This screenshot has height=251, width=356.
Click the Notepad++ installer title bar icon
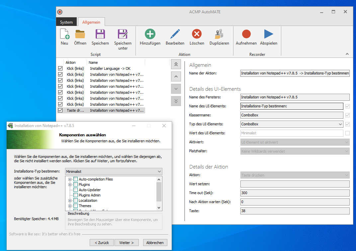10,126
